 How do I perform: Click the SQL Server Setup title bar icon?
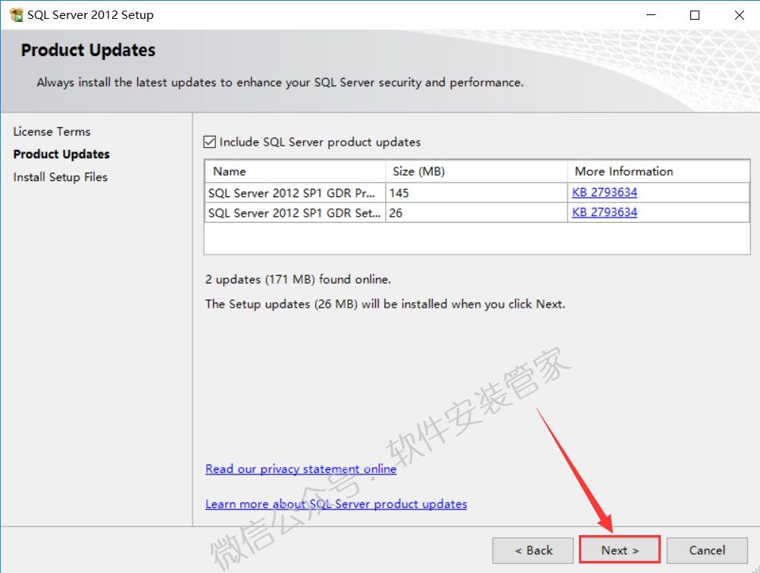coord(16,14)
